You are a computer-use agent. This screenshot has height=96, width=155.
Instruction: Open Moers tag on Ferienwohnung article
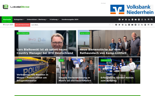[61, 60]
